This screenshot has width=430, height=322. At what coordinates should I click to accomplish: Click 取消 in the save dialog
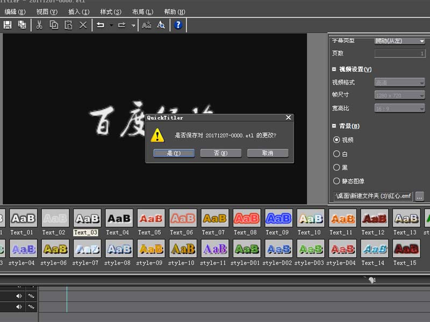pos(267,153)
